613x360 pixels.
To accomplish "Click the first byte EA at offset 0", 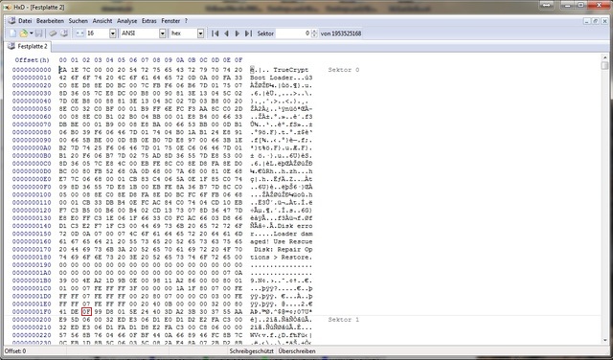I will click(x=63, y=70).
